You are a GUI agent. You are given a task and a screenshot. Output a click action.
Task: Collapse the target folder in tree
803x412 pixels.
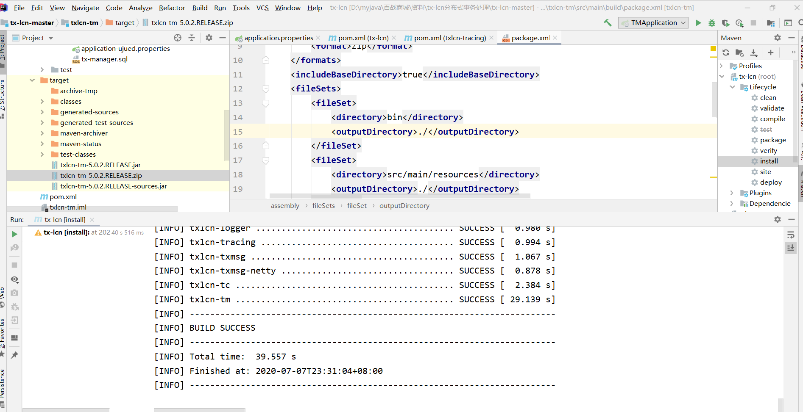tap(32, 80)
